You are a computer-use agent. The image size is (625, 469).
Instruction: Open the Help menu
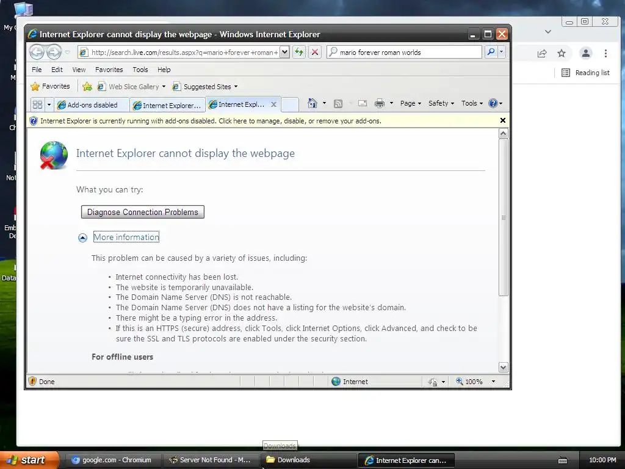click(x=164, y=70)
